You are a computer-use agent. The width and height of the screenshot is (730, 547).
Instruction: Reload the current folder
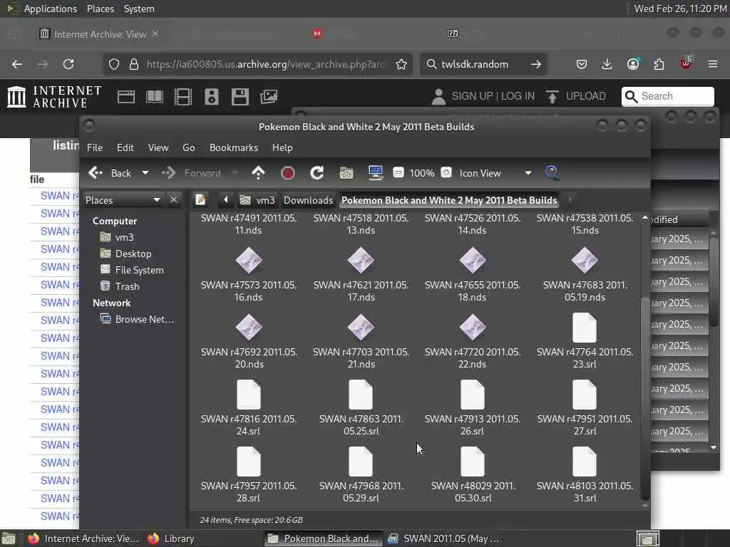point(317,173)
